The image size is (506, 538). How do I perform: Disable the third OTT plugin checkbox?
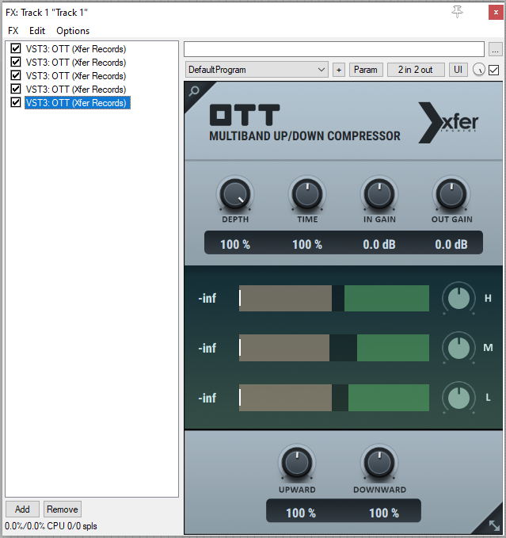[x=16, y=76]
